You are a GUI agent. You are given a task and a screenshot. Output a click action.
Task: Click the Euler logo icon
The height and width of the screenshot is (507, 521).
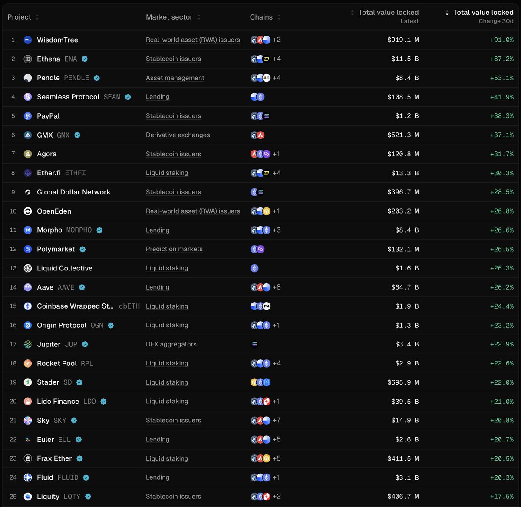tap(28, 439)
